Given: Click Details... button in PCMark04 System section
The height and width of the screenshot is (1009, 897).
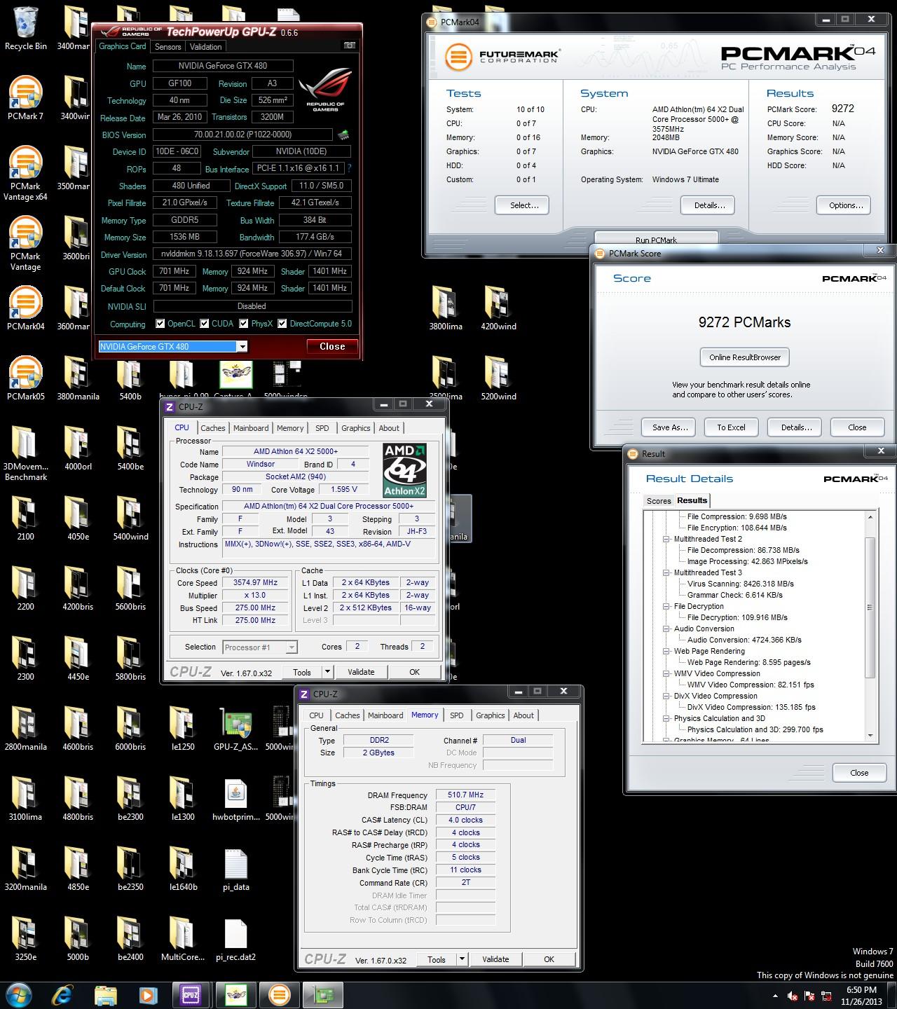Looking at the screenshot, I should pos(709,205).
